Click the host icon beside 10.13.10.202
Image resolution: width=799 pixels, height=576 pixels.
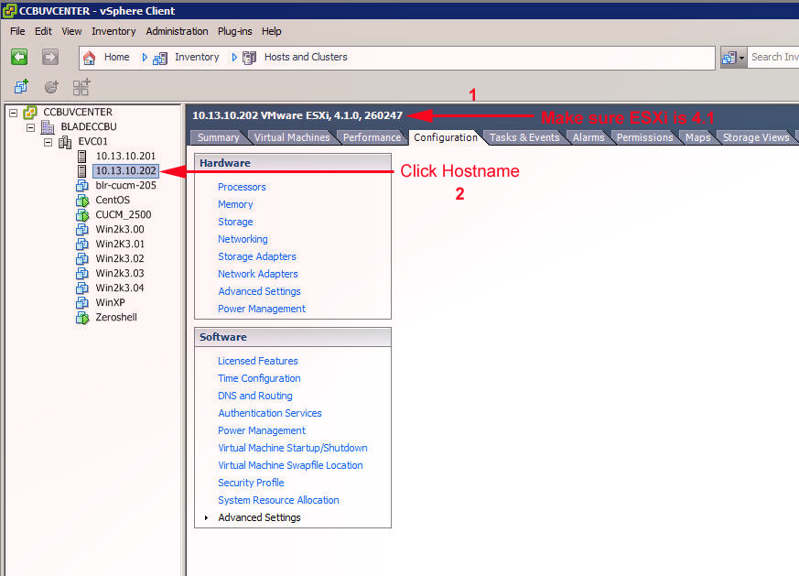(81, 170)
